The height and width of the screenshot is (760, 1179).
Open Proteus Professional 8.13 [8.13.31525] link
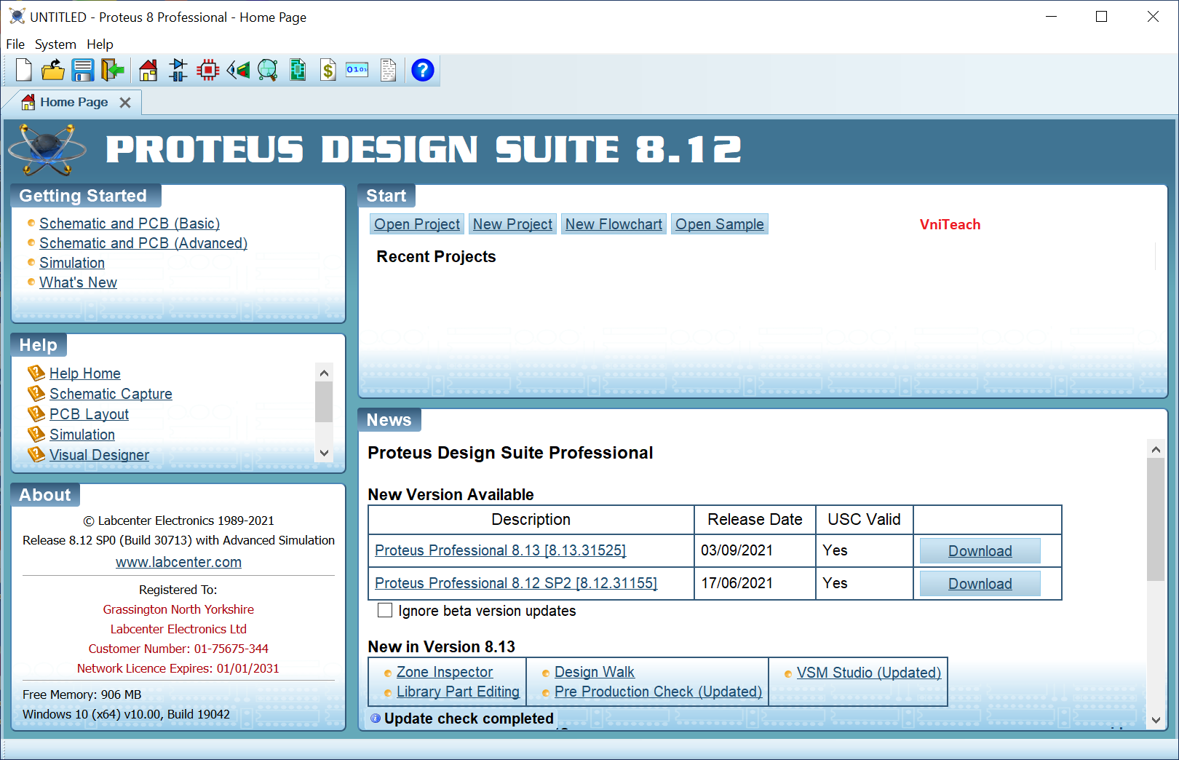point(500,550)
